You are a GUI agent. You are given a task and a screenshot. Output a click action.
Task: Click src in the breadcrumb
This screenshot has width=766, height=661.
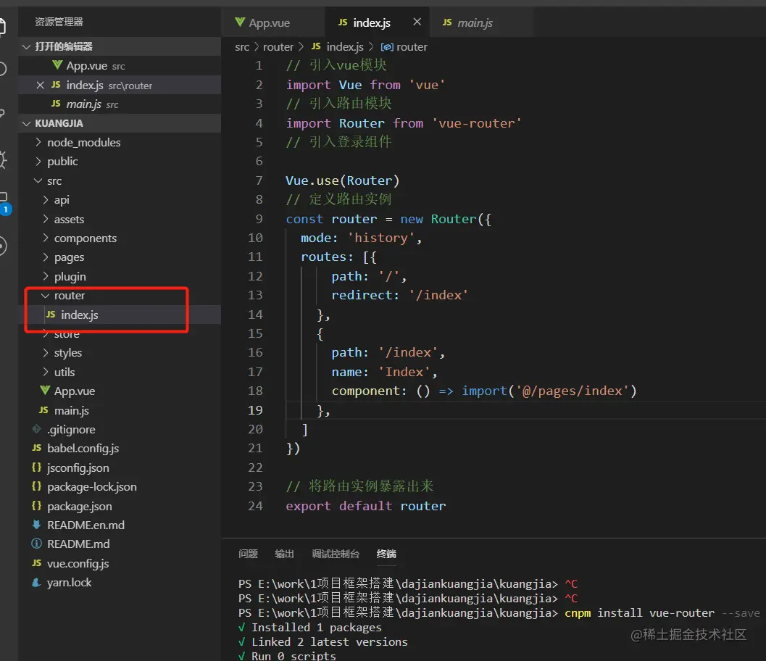pos(242,47)
